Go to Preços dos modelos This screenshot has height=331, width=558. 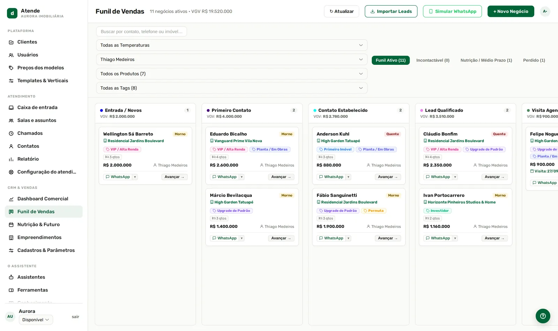[x=44, y=68]
